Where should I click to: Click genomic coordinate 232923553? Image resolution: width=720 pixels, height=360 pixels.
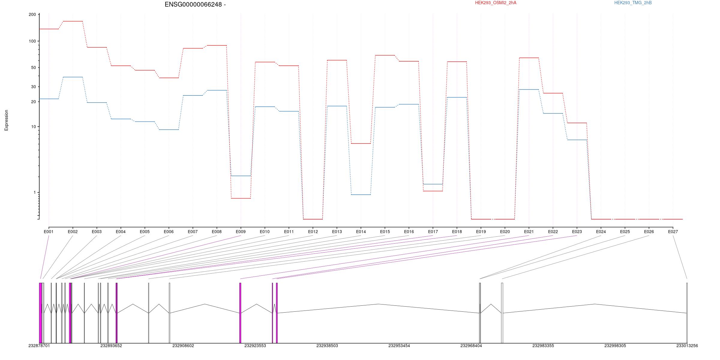pyautogui.click(x=255, y=346)
